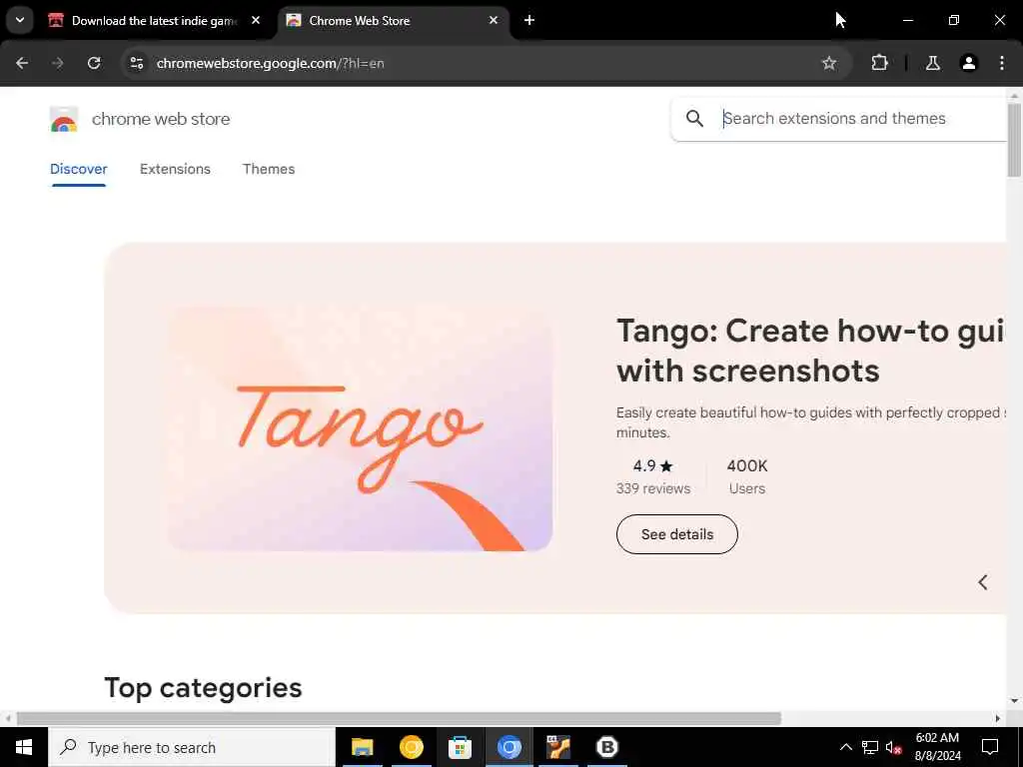Open the Windows Start menu
Screen dimensions: 1023x767
tap(24, 747)
